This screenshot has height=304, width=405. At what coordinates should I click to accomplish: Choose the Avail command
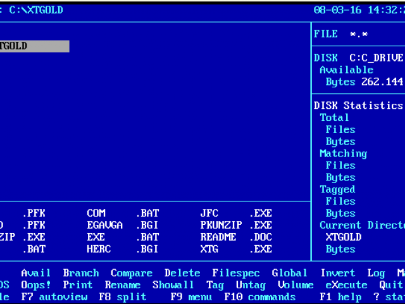point(36,273)
